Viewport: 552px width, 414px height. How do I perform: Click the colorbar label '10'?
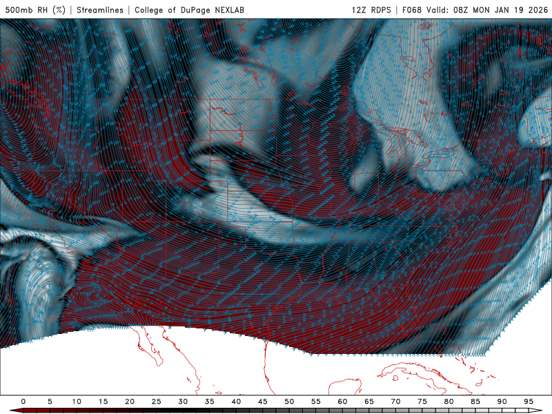click(x=77, y=402)
